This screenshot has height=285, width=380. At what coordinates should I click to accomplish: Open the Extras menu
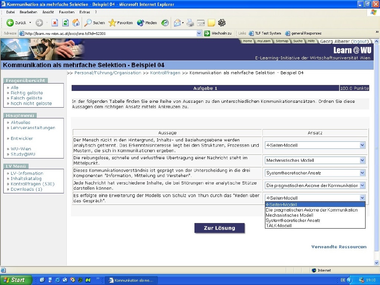tap(84, 12)
